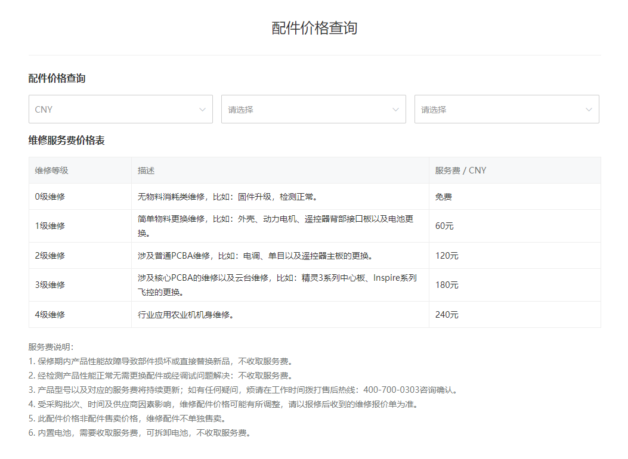Click note 2 about 经检测产品性能正常

click(162, 376)
